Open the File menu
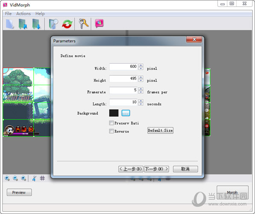 8,14
